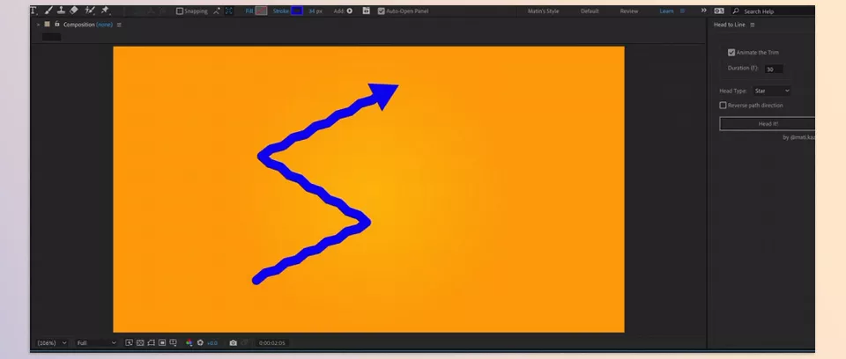The image size is (846, 359).
Task: Toggle the bounding-box snapping icon in toolbar
Action: 229,11
